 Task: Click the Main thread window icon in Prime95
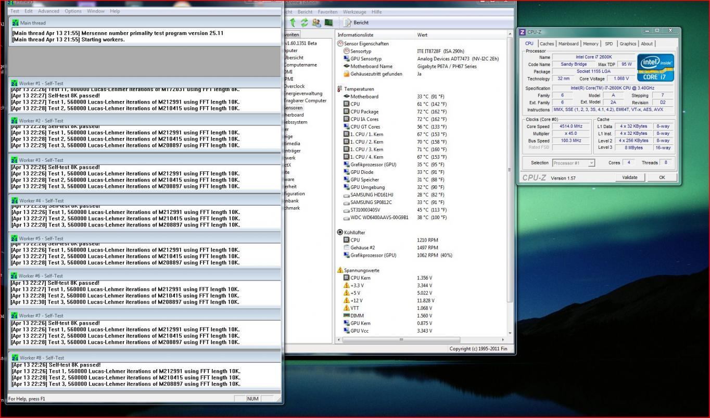15,23
